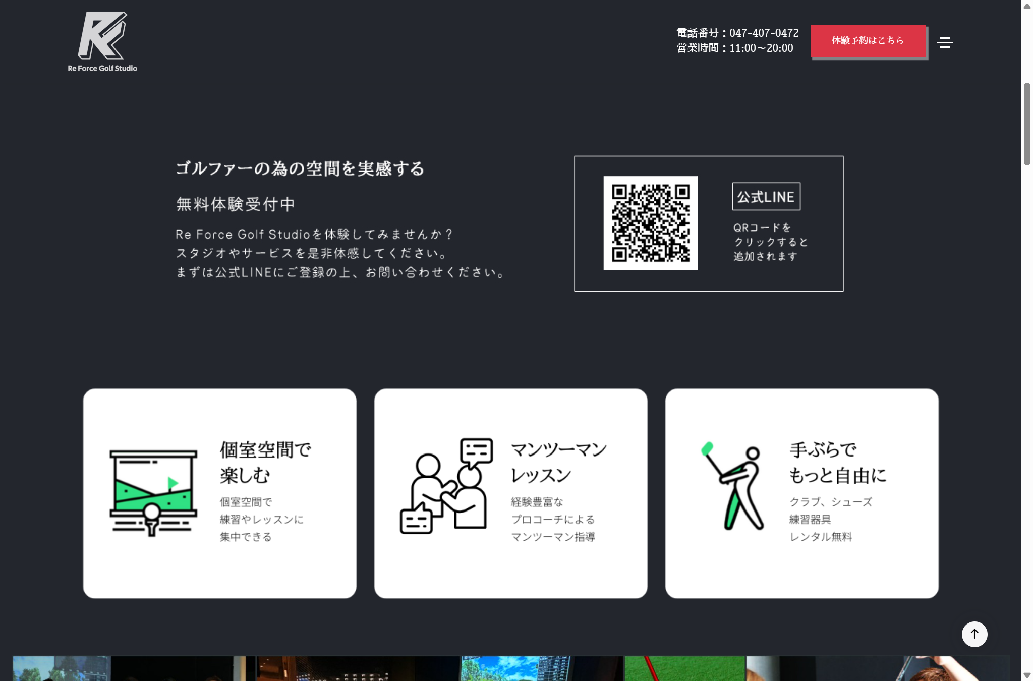Click the Re Force Golf Studio logo
1033x681 pixels.
102,42
